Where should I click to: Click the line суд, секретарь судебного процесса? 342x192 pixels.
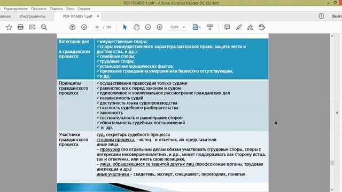click(133, 134)
